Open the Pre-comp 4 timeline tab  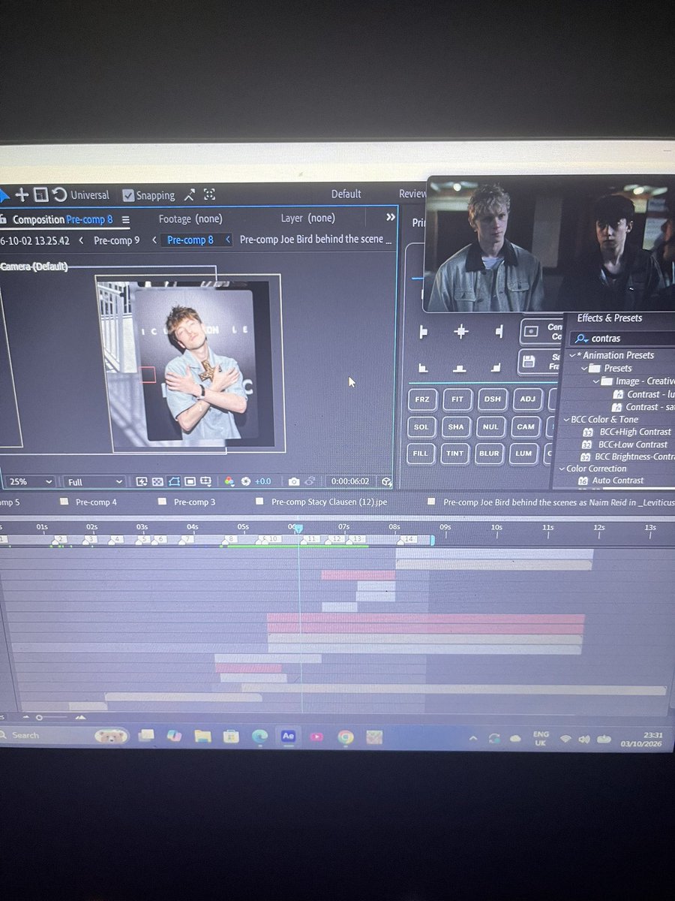(x=96, y=502)
